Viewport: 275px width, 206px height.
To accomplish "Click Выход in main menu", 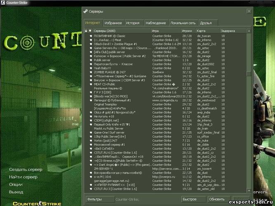I will tap(16, 192).
